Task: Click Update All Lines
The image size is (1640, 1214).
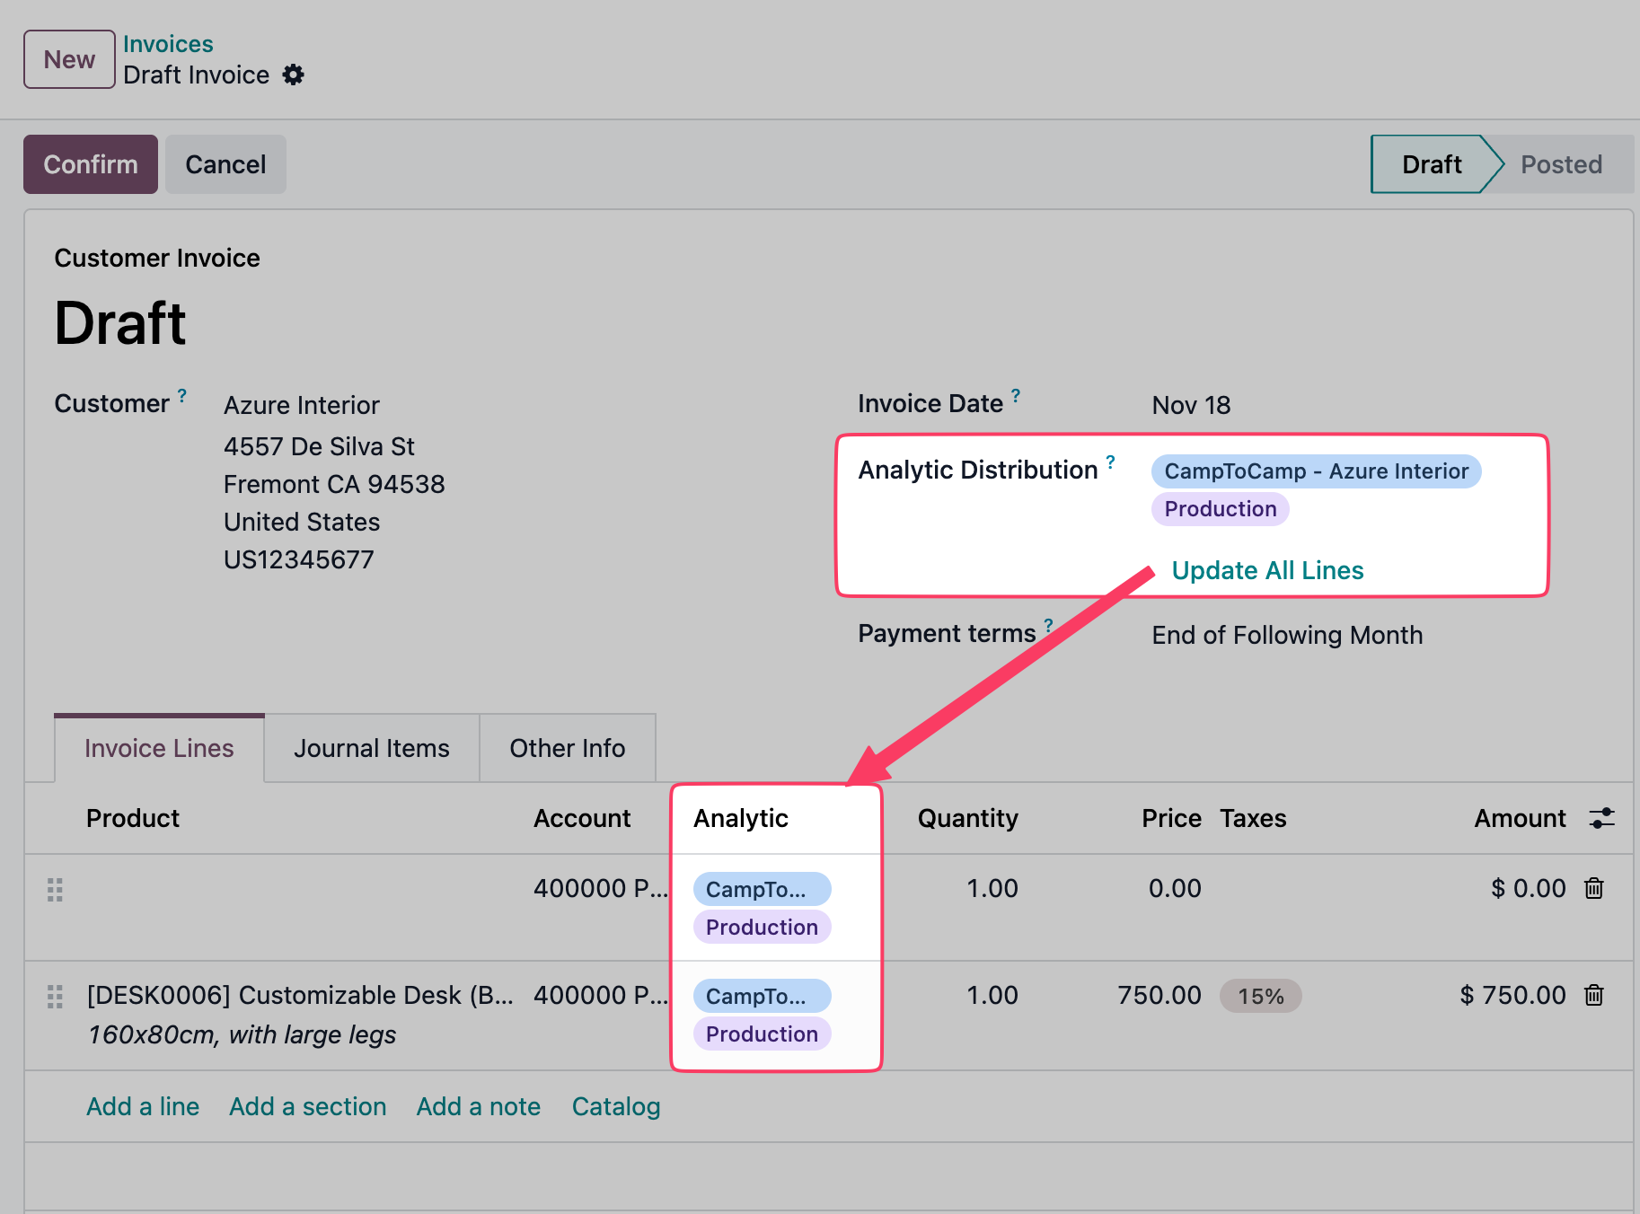Action: (x=1267, y=569)
